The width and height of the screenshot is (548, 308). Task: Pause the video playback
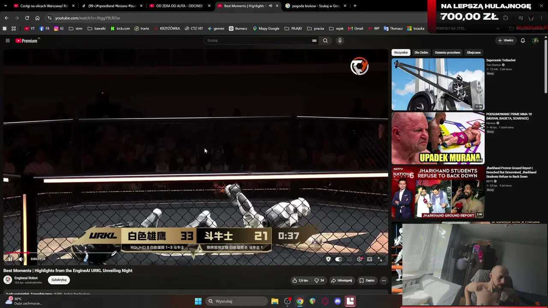pyautogui.click(x=9, y=259)
